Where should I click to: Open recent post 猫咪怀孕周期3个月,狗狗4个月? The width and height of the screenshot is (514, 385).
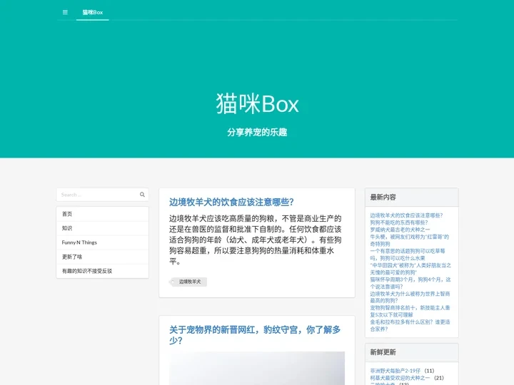click(x=410, y=283)
